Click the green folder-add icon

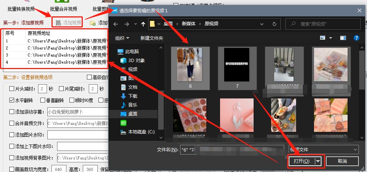click(x=93, y=23)
